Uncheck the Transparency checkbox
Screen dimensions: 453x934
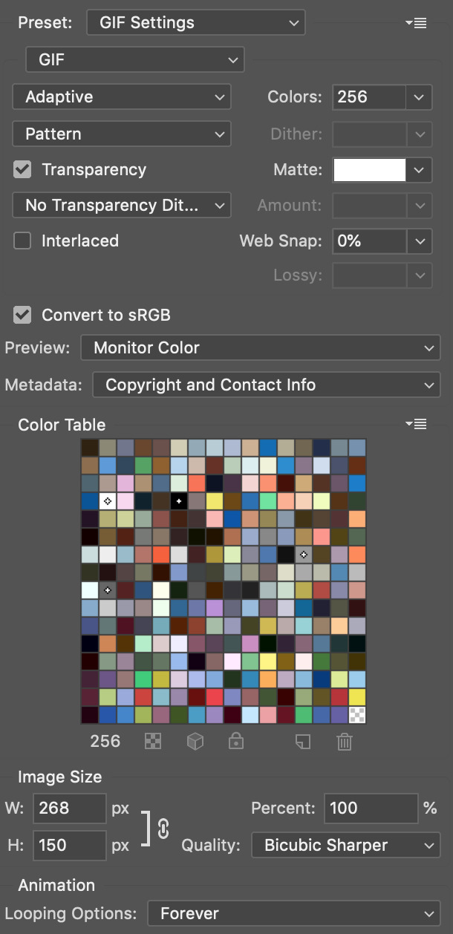click(23, 169)
